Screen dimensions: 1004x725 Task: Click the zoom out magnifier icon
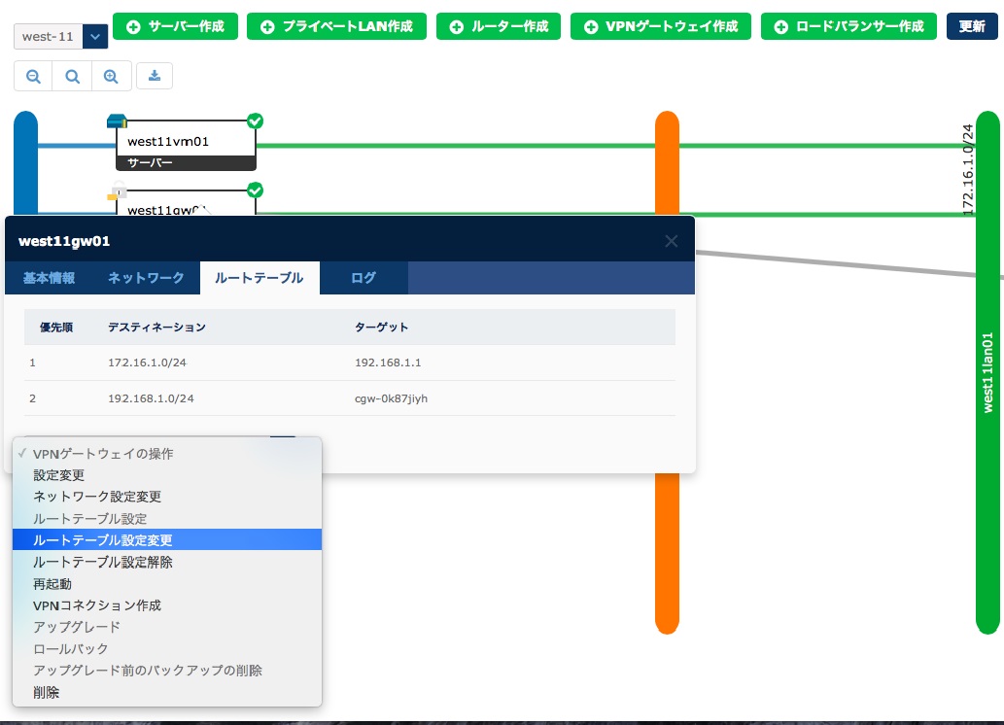(x=34, y=76)
